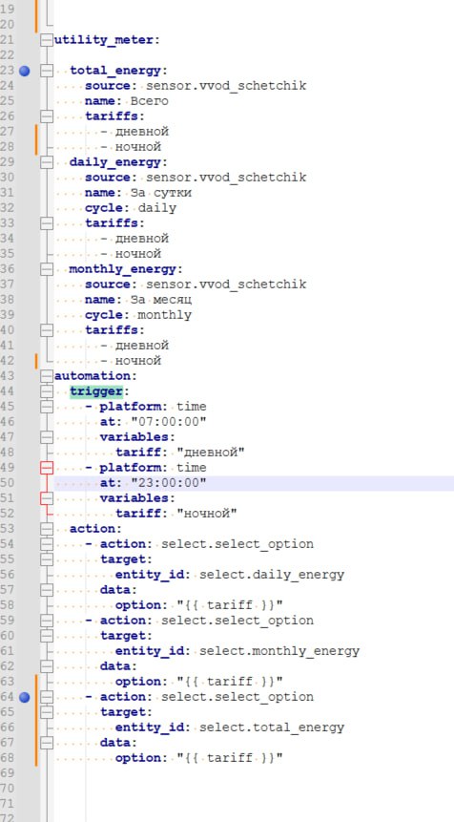
Task: Click the cycle value daily
Action: 157,209
